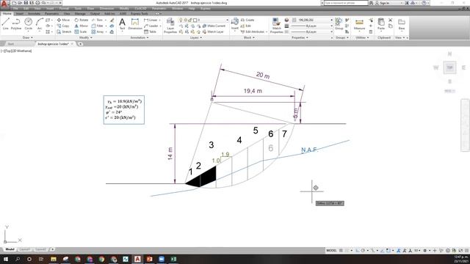Click the Trim tool
Screen dimensions: 470x264
[x=97, y=20]
